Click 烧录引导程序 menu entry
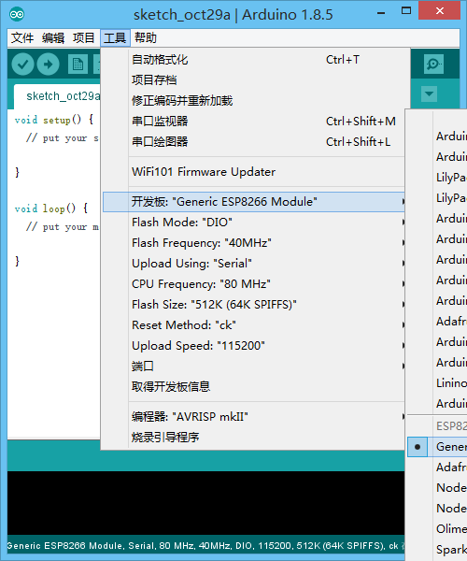This screenshot has height=561, width=467. (253, 438)
